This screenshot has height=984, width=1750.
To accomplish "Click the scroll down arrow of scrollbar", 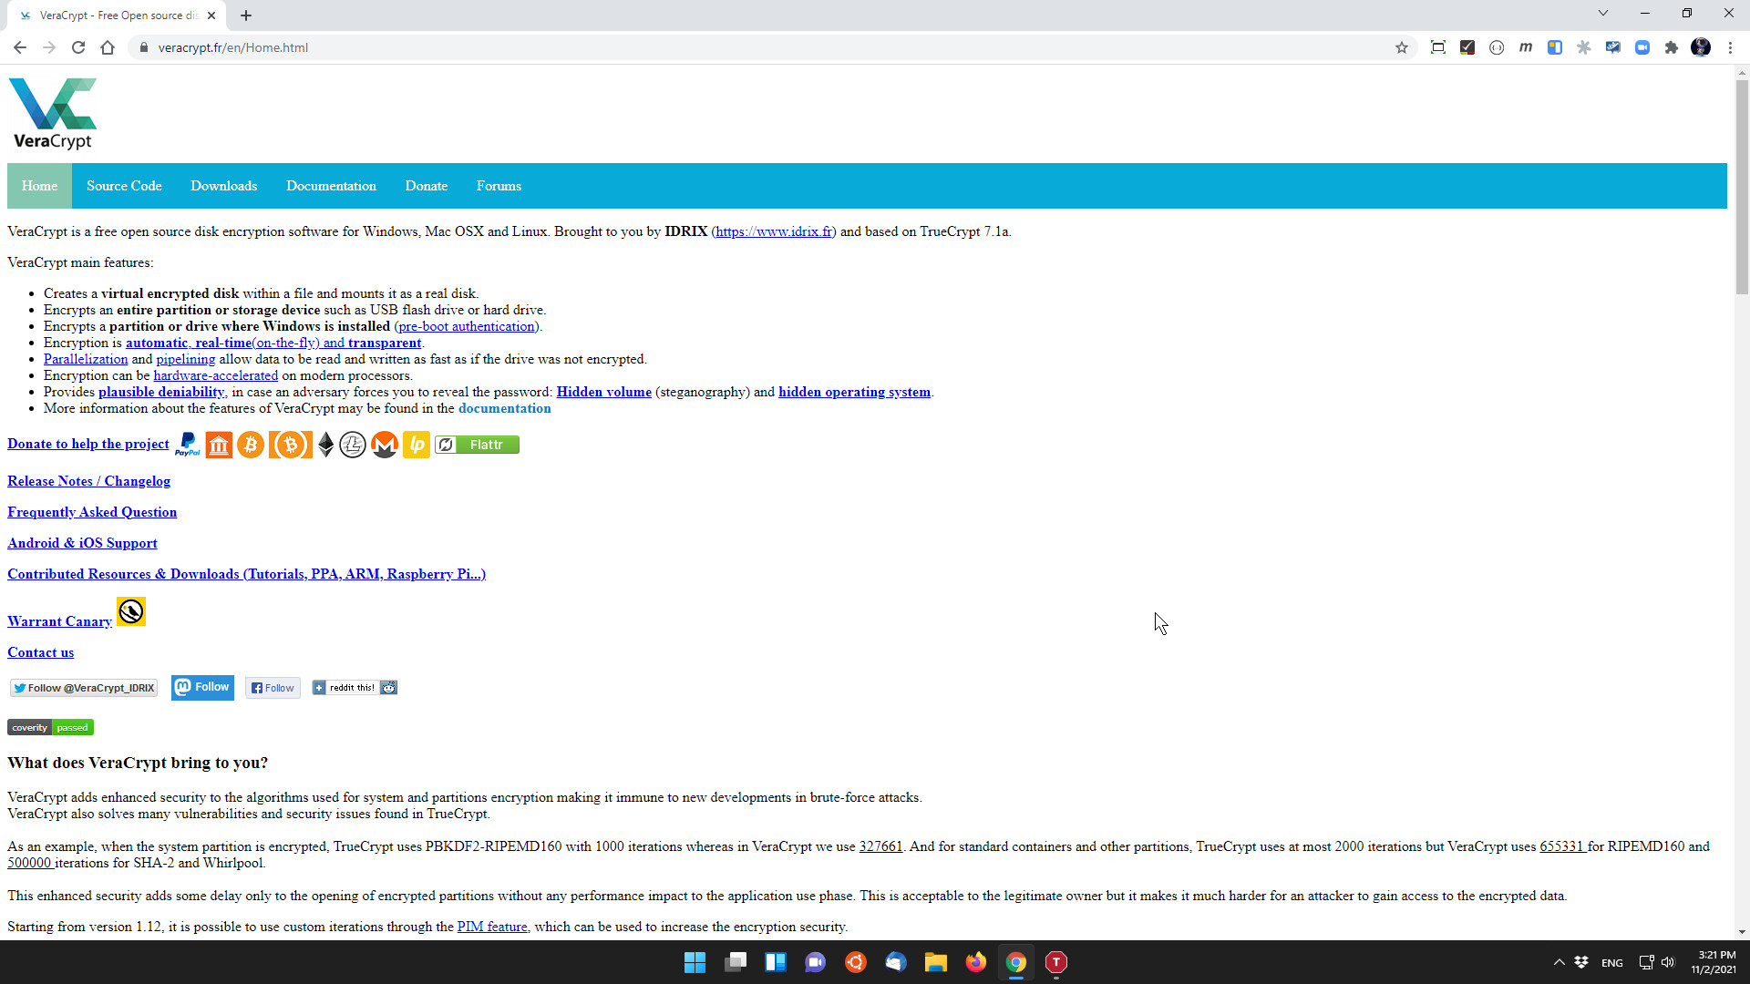I will [x=1742, y=932].
